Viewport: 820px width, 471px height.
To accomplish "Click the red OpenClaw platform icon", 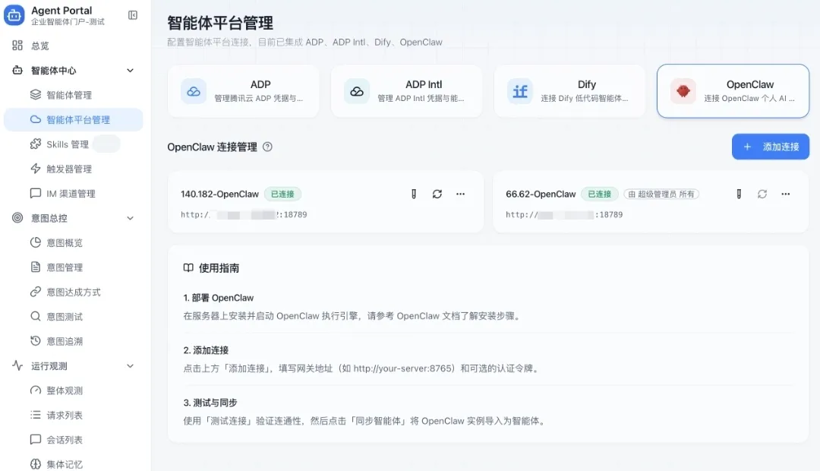I will coord(683,90).
